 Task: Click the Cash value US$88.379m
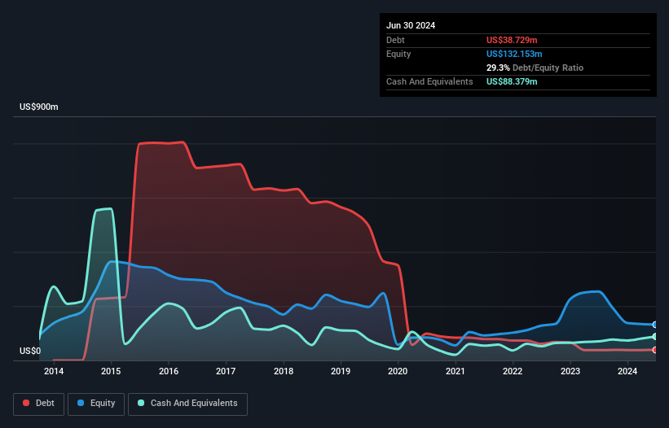(512, 81)
